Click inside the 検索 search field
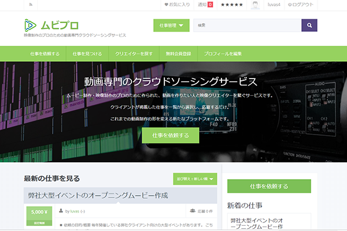Screen dimensions: 347x231 [x=247, y=25]
